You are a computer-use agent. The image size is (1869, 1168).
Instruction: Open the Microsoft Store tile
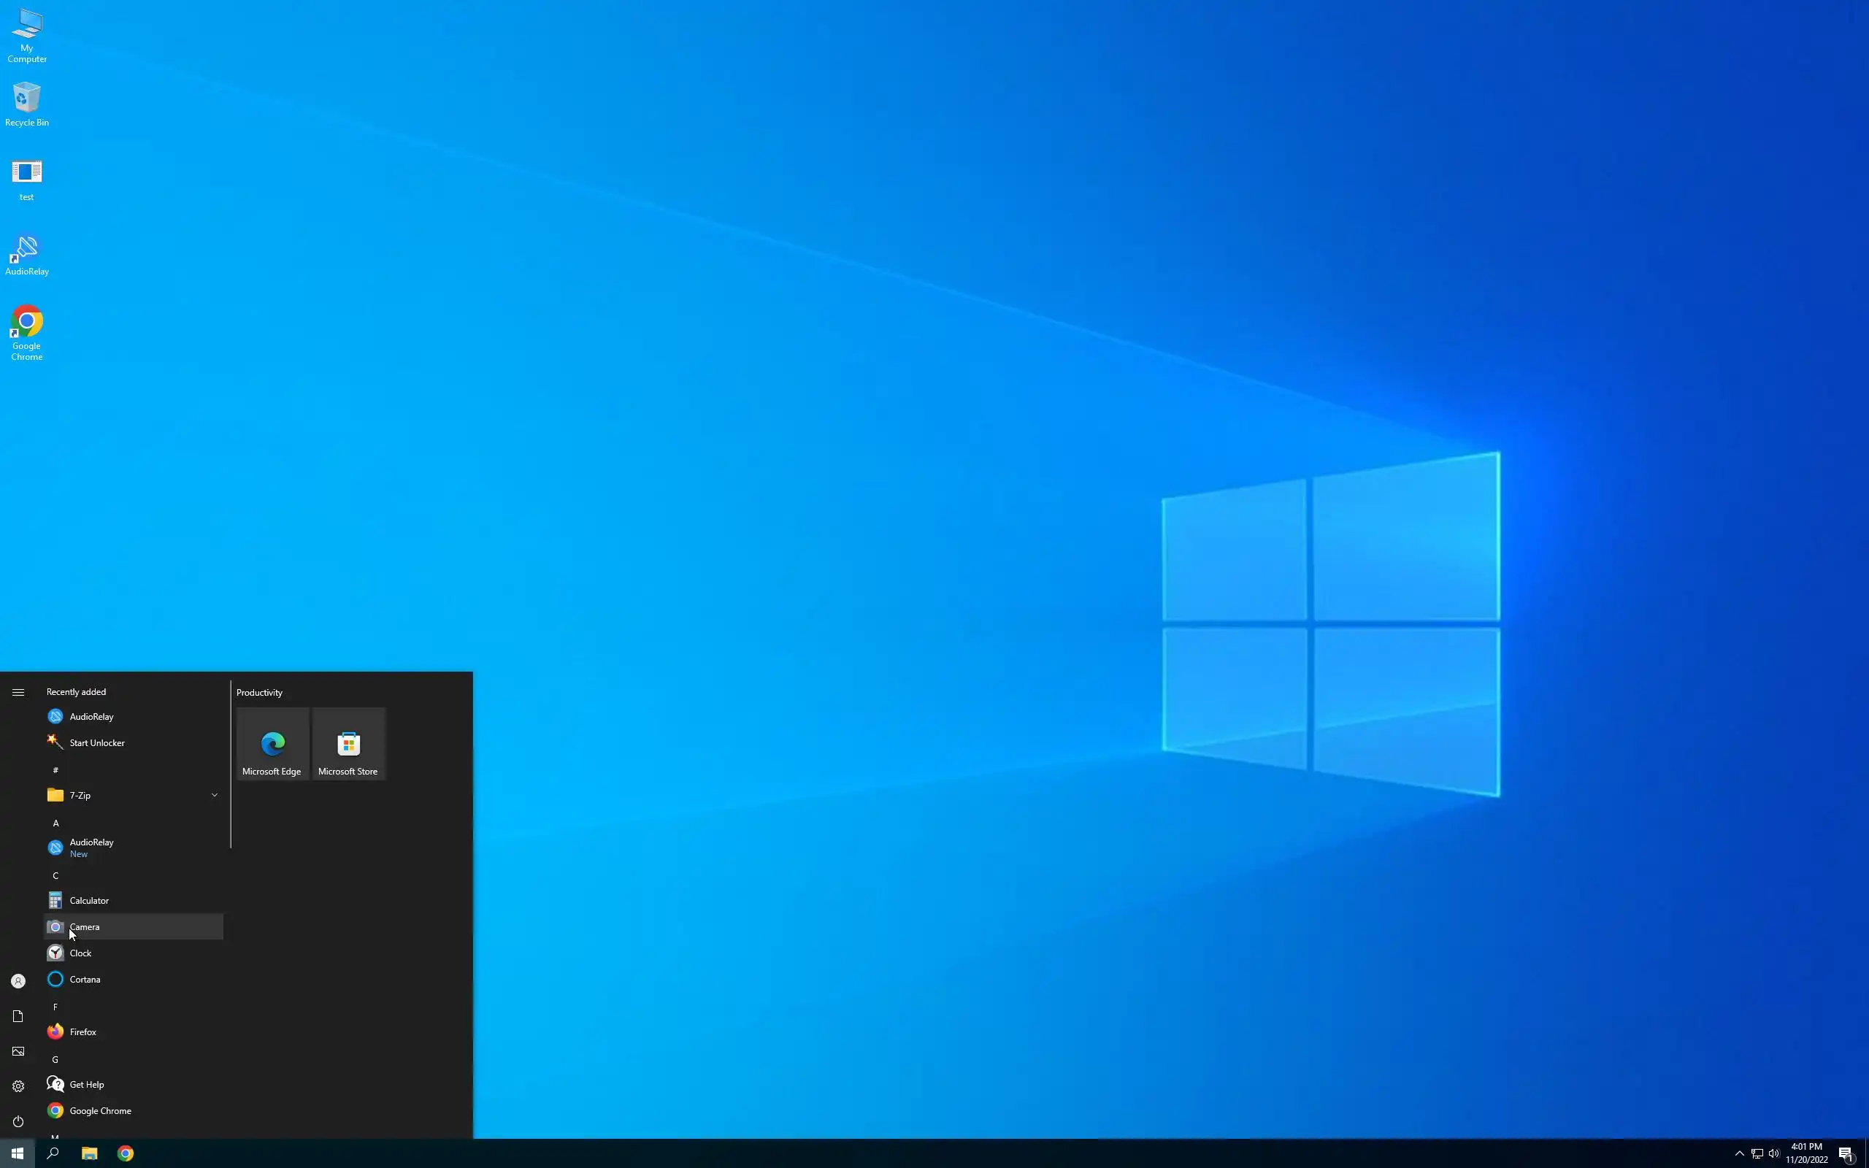348,745
